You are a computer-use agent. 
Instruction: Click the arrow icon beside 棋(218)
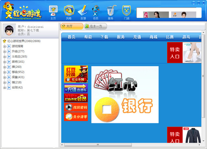click(x=9, y=82)
